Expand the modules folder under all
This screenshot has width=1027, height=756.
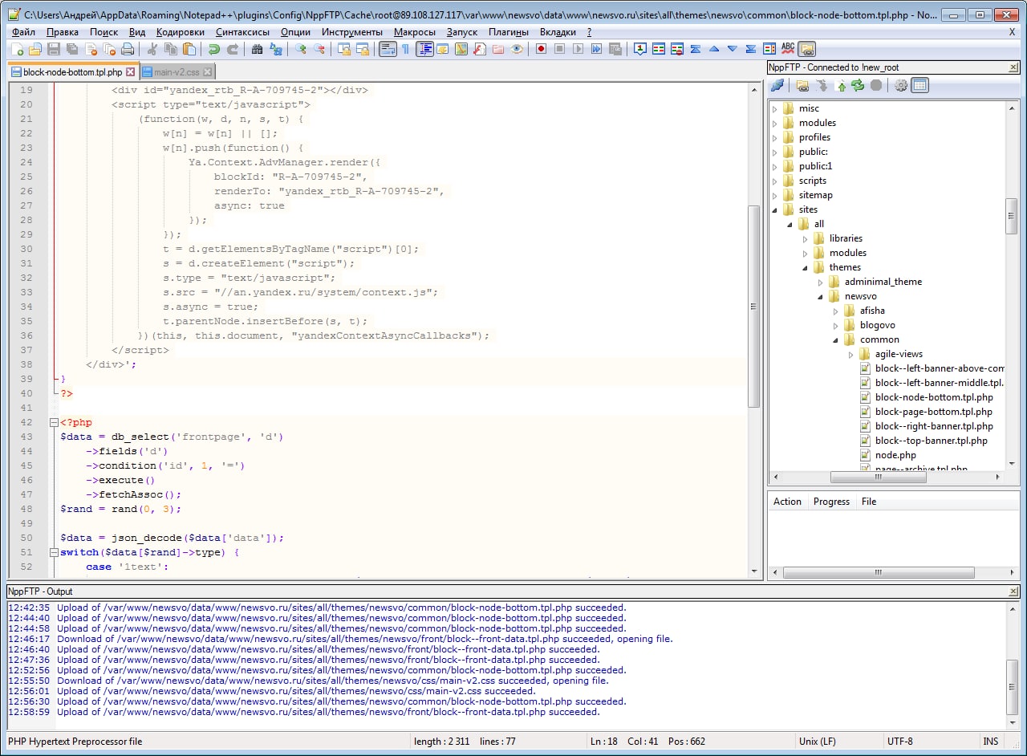(806, 253)
